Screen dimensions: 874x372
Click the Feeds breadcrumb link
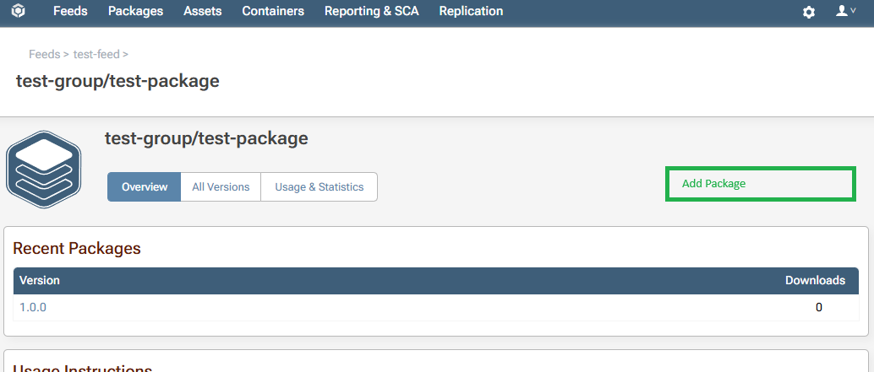pos(44,54)
